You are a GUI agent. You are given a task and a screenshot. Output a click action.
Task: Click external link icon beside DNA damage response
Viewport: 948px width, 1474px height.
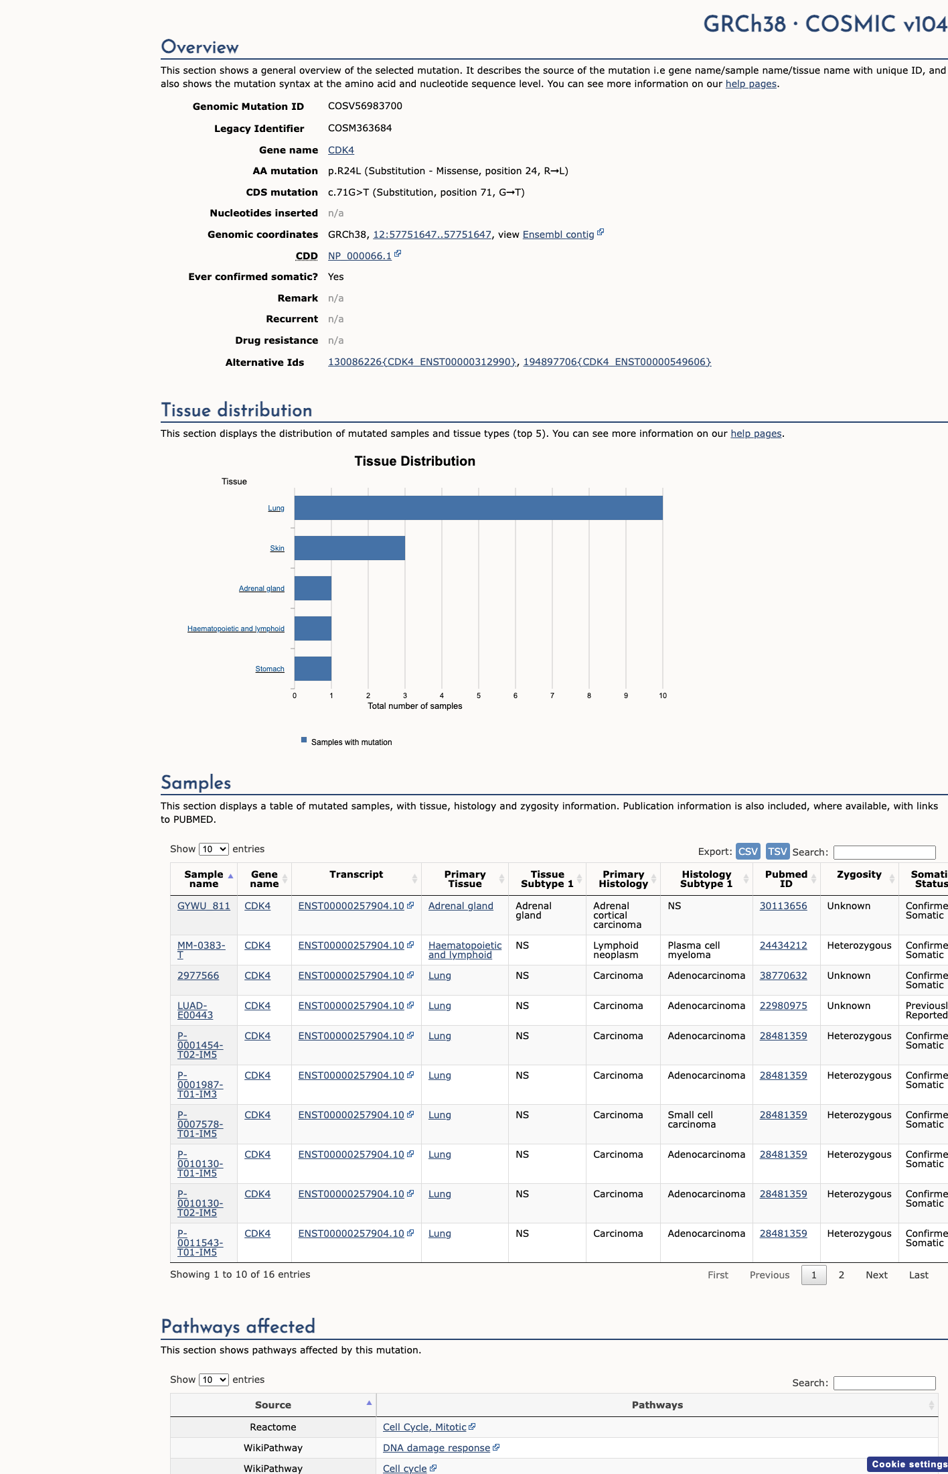[x=496, y=1447]
